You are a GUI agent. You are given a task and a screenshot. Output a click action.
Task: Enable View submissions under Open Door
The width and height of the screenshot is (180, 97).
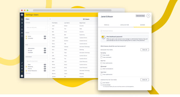click(101, 74)
